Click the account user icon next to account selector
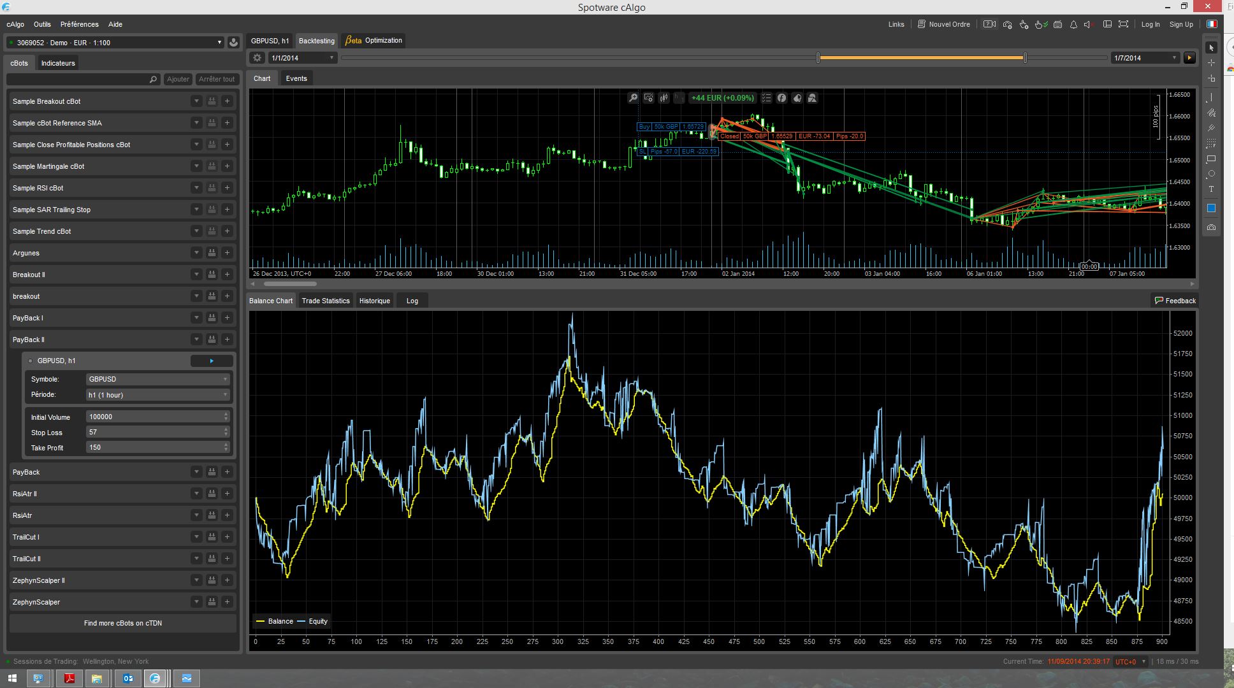Viewport: 1234px width, 688px height. tap(233, 43)
